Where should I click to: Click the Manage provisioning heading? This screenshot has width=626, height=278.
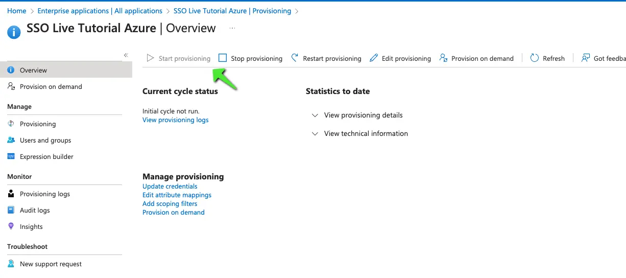[183, 177]
